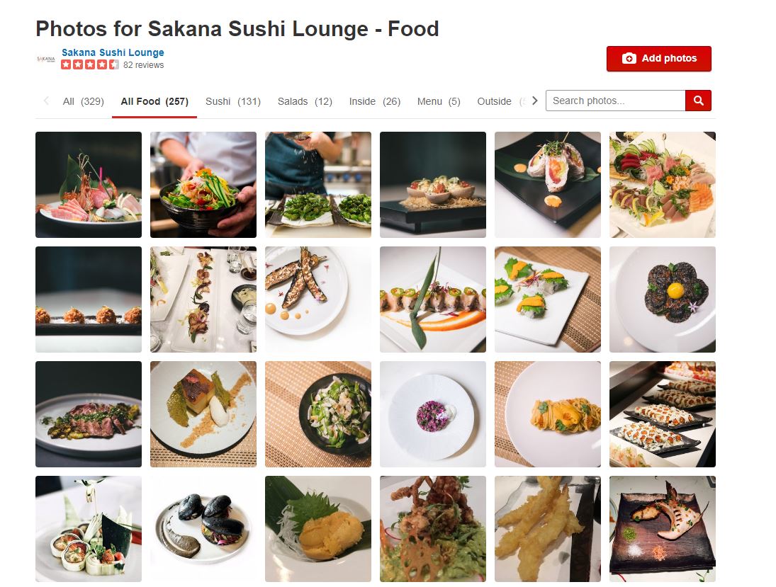Open the Salads (12) tab

tap(305, 101)
